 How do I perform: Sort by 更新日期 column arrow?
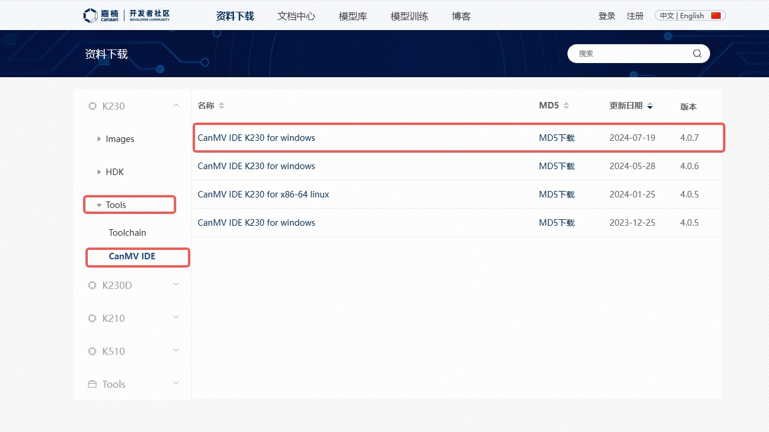tap(650, 106)
